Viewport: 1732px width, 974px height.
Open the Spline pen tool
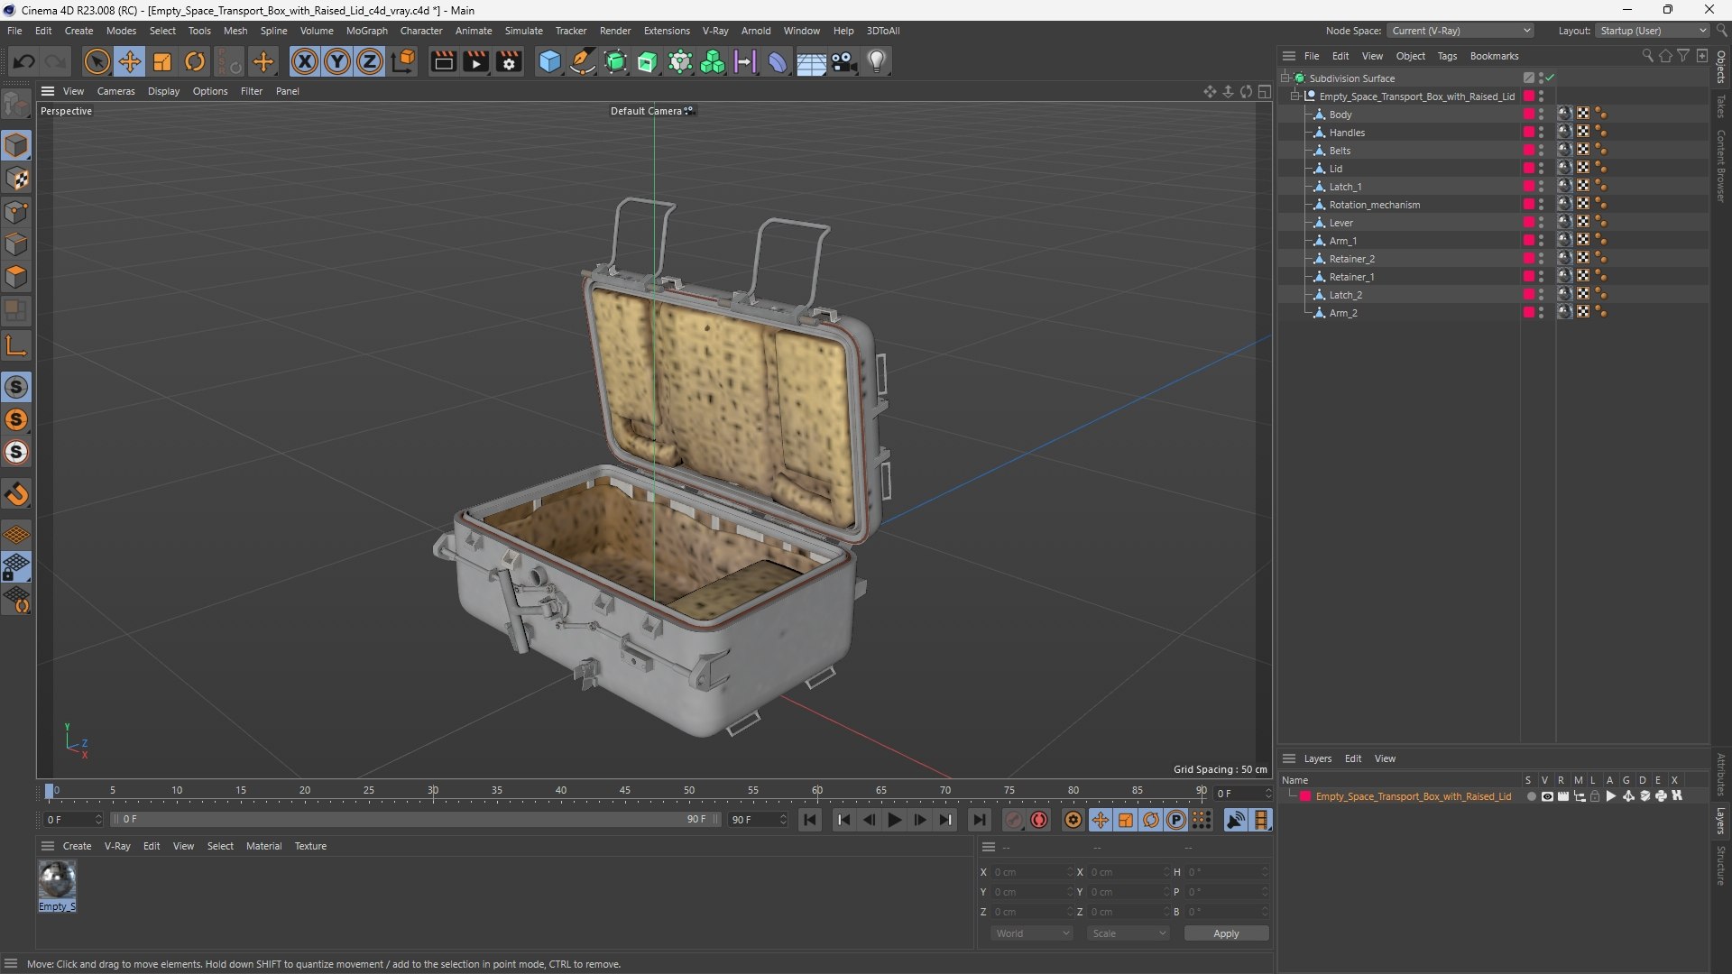[583, 61]
